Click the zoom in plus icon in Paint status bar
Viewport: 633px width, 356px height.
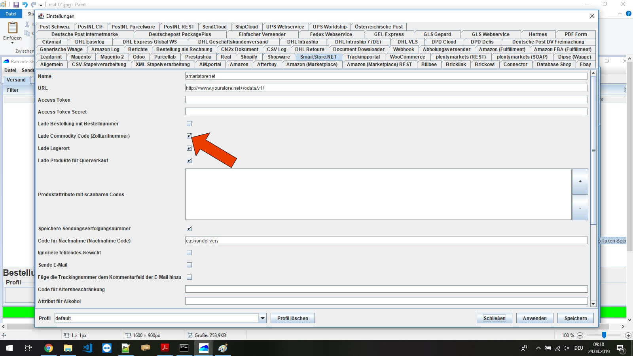[628, 335]
